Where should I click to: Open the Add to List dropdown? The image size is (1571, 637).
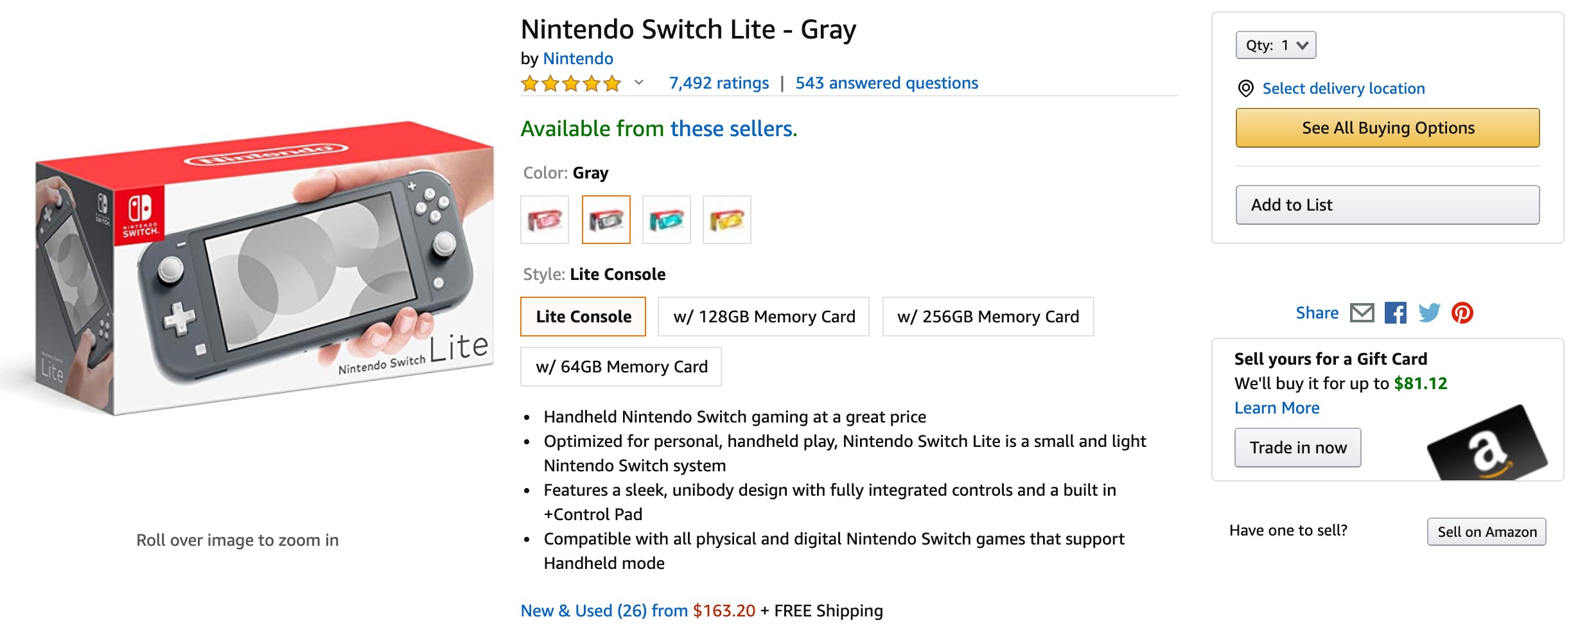point(1387,205)
